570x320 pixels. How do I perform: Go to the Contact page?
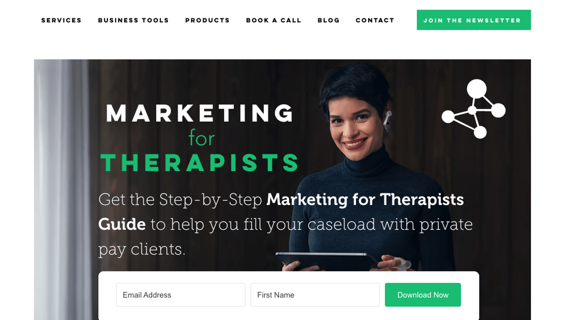[375, 20]
